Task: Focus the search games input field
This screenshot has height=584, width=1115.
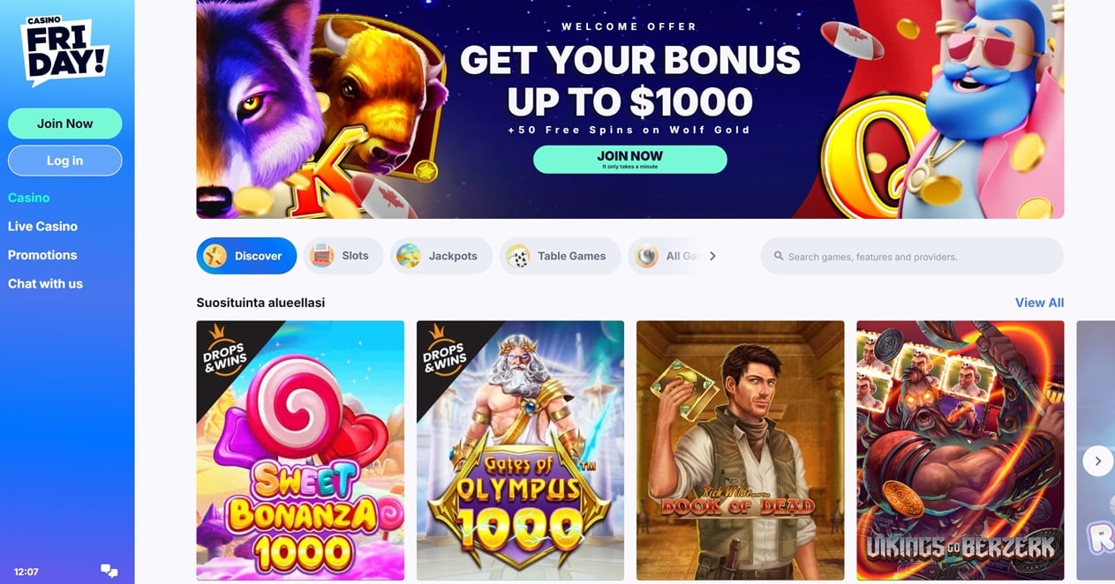Action: pyautogui.click(x=912, y=256)
